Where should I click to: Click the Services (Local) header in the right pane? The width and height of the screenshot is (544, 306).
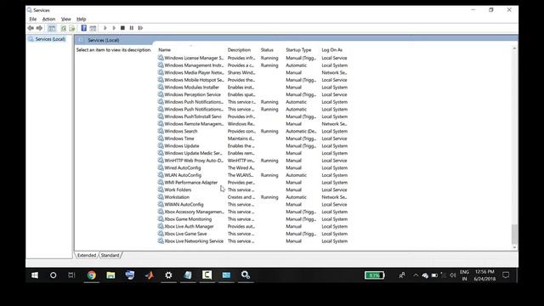click(104, 40)
